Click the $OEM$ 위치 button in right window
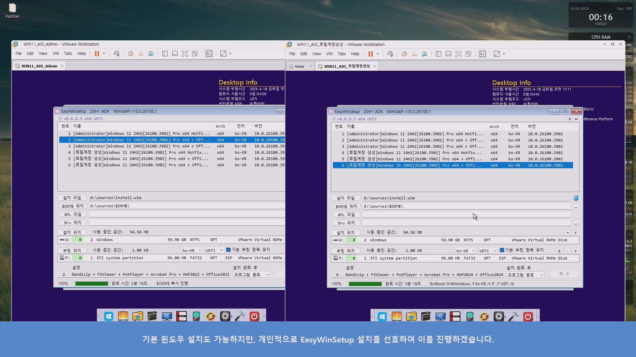Image resolution: width=636 pixels, height=357 pixels. [x=346, y=206]
